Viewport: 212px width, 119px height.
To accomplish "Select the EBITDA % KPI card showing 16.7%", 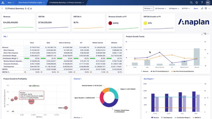I will point(88,22).
